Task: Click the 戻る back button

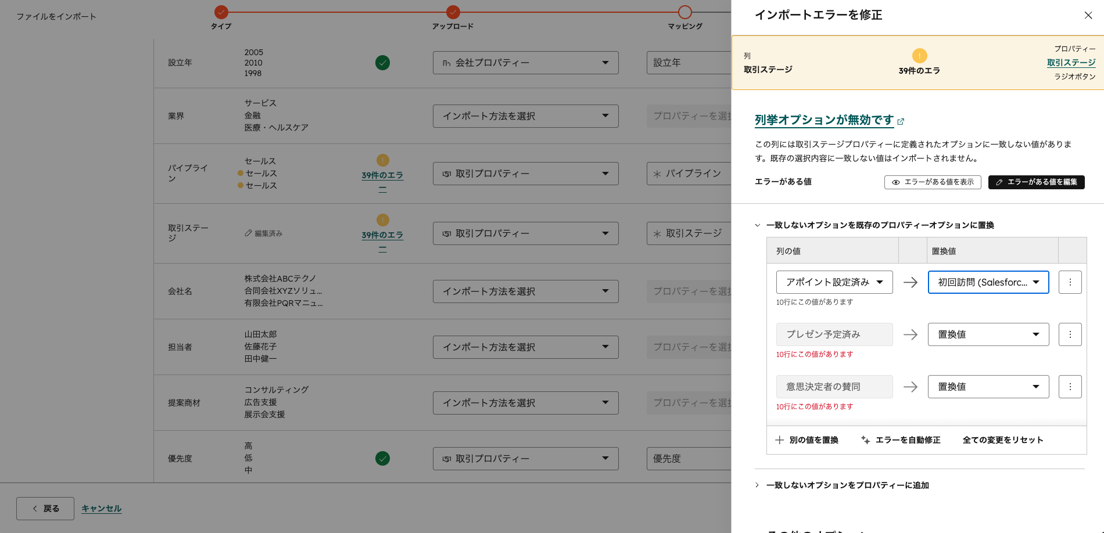Action: point(45,509)
